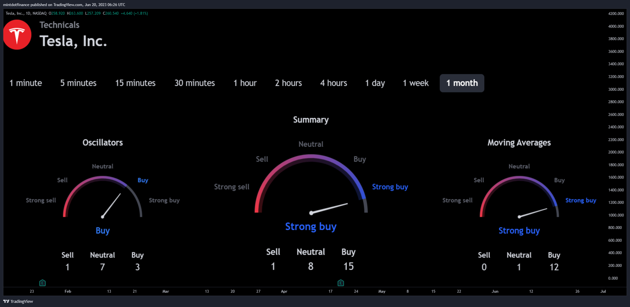Click Oscillators buy count 3
The width and height of the screenshot is (630, 307).
coord(138,267)
